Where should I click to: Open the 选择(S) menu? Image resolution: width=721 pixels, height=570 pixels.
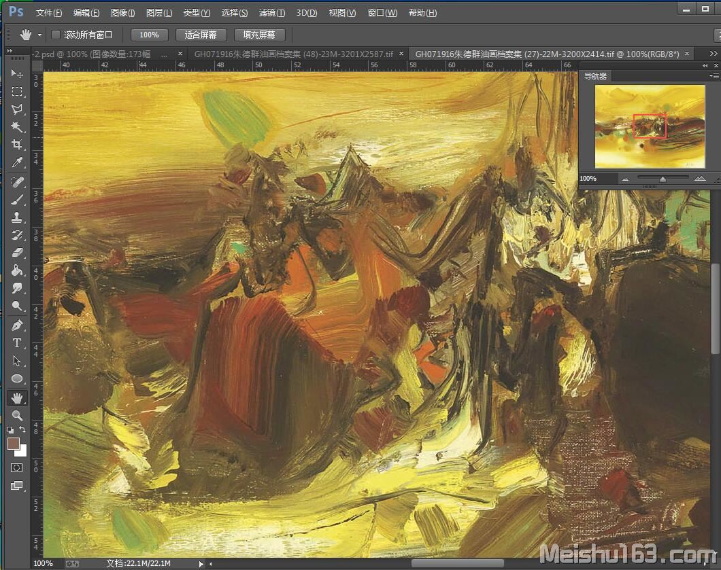click(235, 13)
